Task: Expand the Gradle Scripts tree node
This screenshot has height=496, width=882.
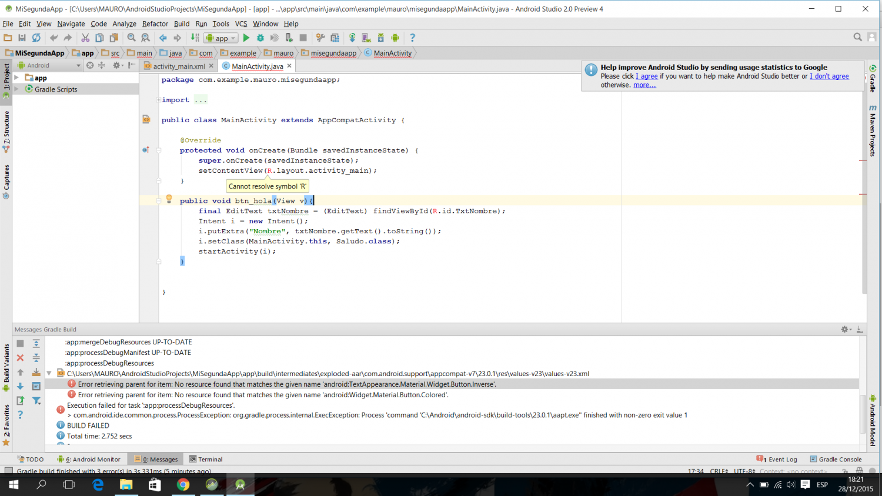Action: click(17, 89)
